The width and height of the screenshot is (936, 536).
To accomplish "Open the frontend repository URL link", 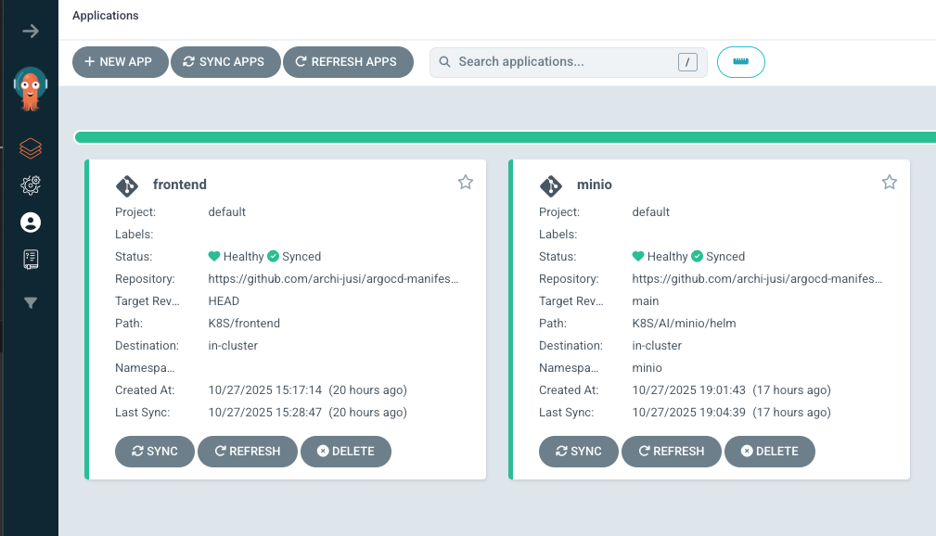I will [333, 279].
